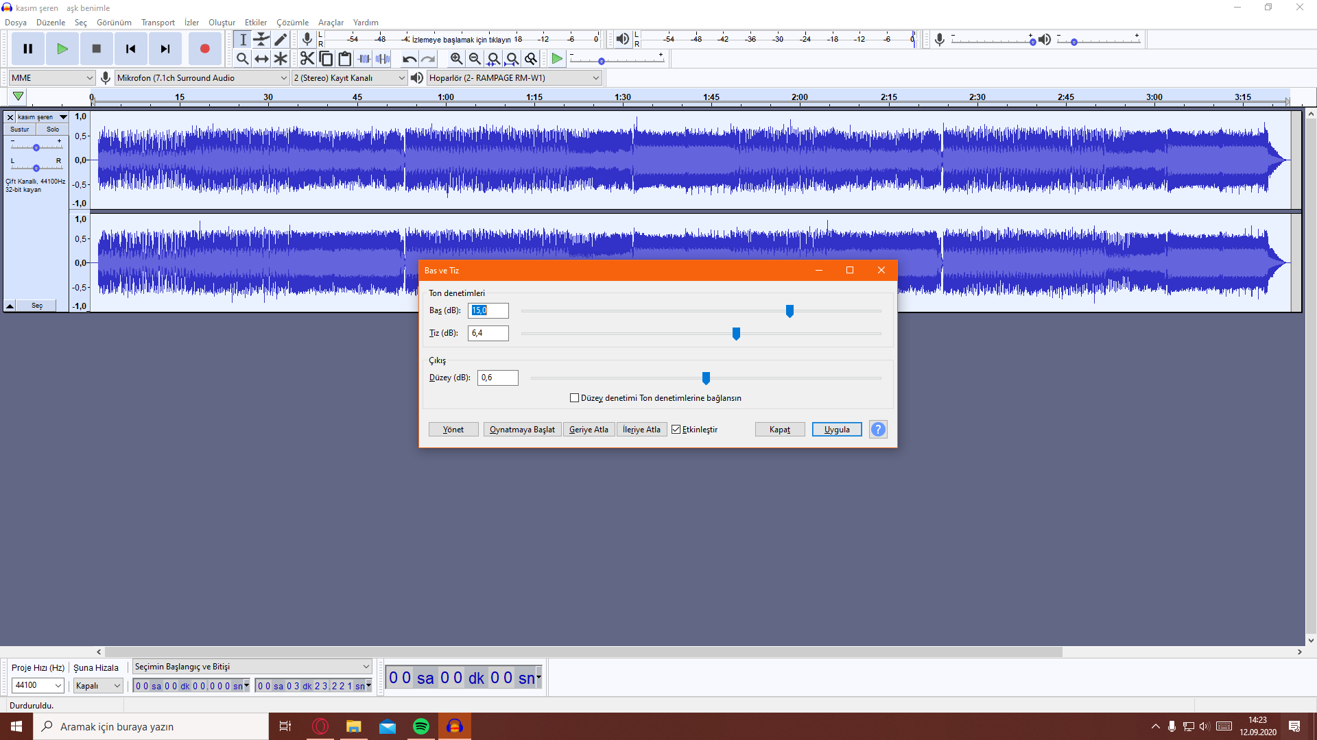Click the playback meter speaker icon
Screen dimensions: 1317x740
tap(622, 40)
